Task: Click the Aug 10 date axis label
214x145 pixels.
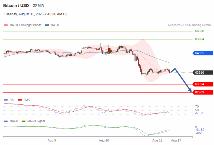Action: pos(104,140)
